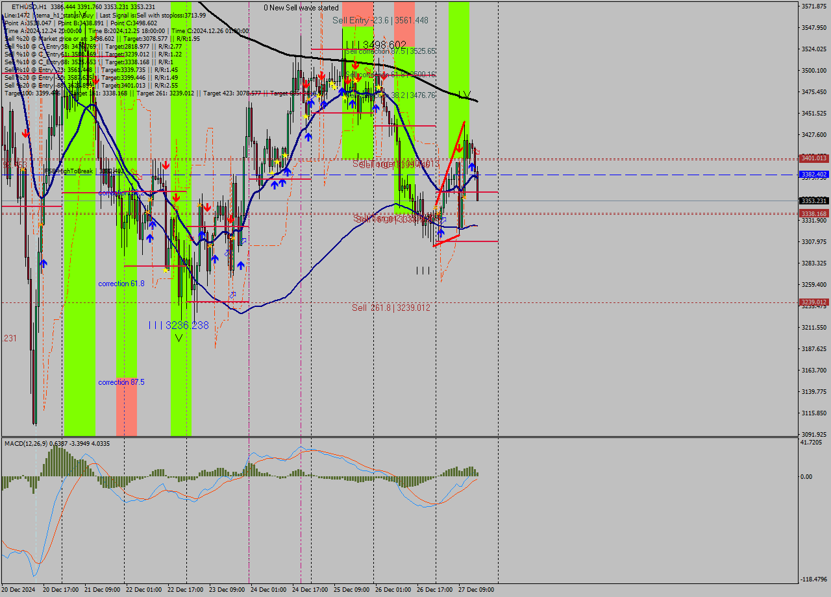The width and height of the screenshot is (831, 597).
Task: Click the 3115.850 price scale value
Action: (x=813, y=413)
